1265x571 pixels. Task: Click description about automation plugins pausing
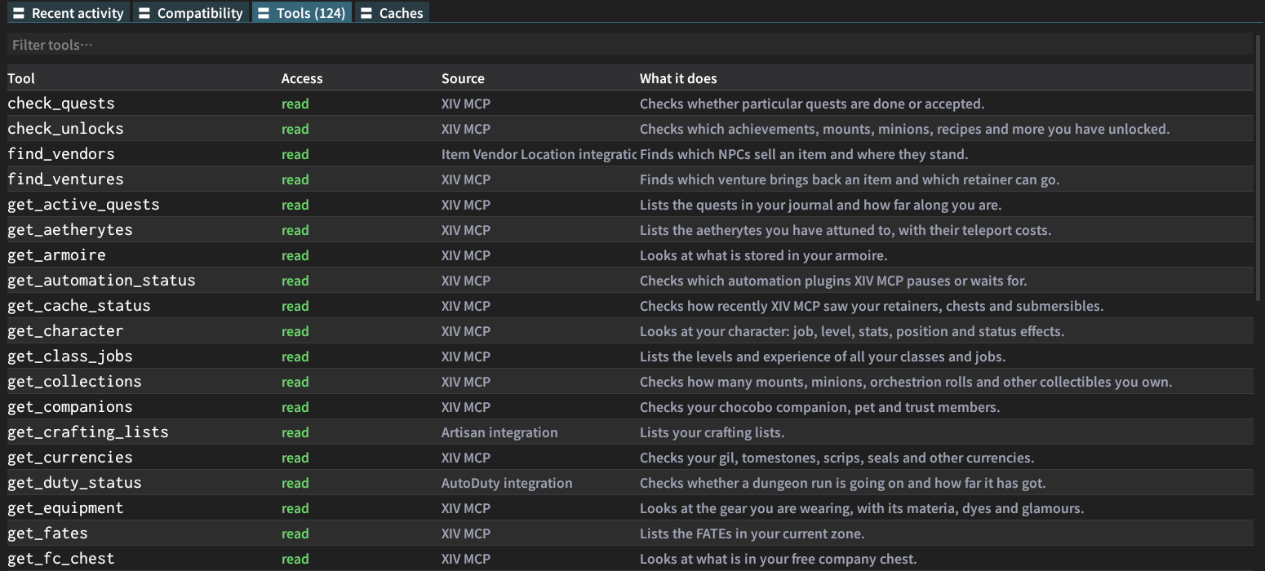(833, 281)
